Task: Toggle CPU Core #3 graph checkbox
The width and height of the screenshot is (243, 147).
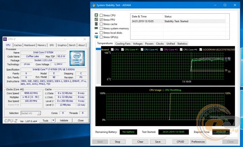Action: 161,50
